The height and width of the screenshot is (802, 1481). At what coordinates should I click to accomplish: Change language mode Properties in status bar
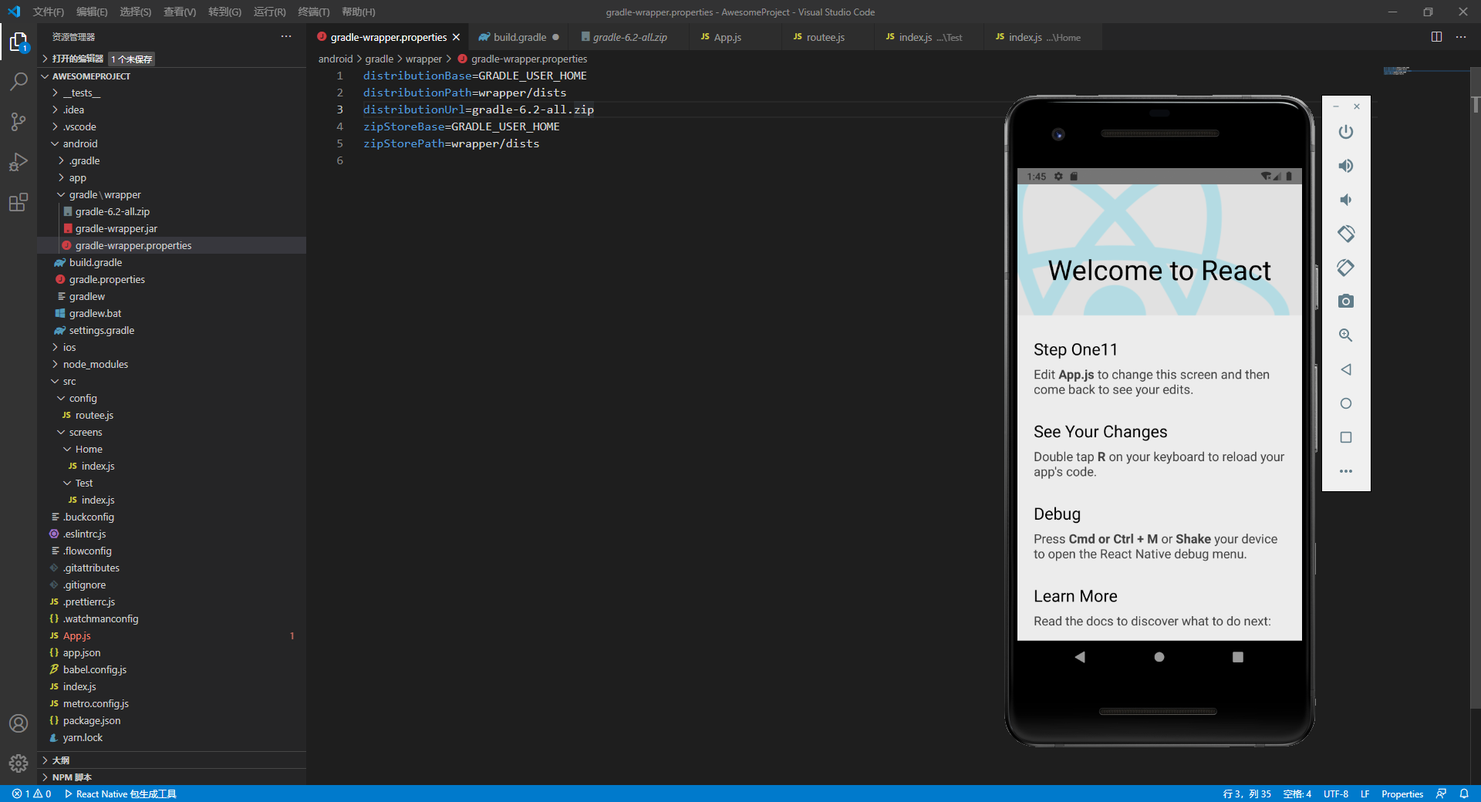click(1402, 794)
